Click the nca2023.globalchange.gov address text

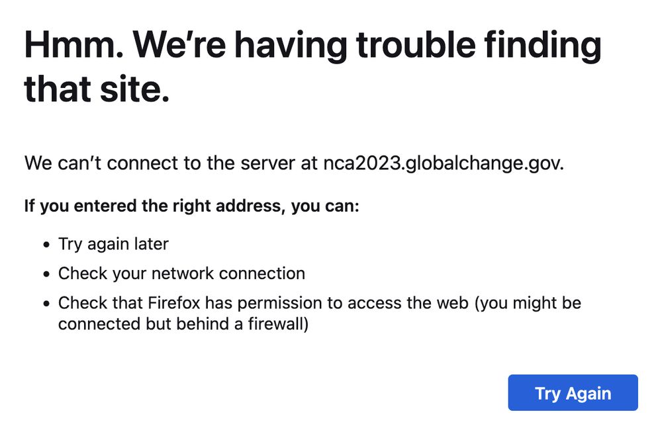(x=444, y=163)
